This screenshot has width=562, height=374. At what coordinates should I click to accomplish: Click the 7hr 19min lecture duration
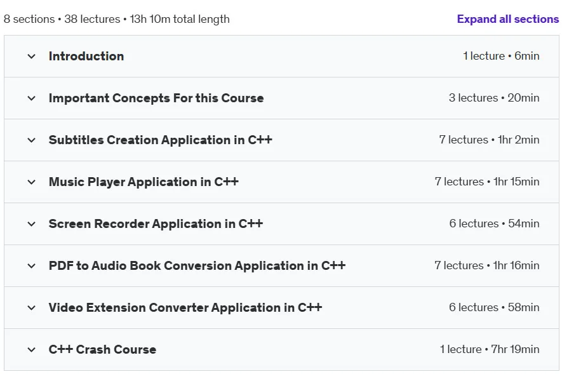(x=515, y=349)
